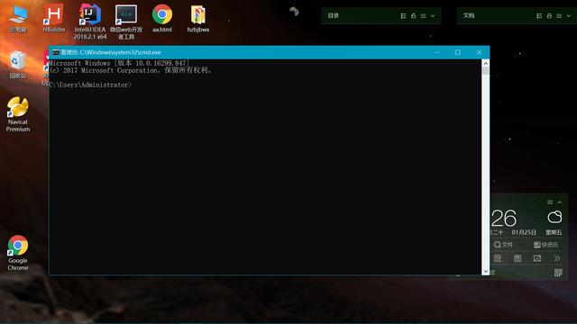Select the Google Chrome desktop shortcut

pos(18,253)
